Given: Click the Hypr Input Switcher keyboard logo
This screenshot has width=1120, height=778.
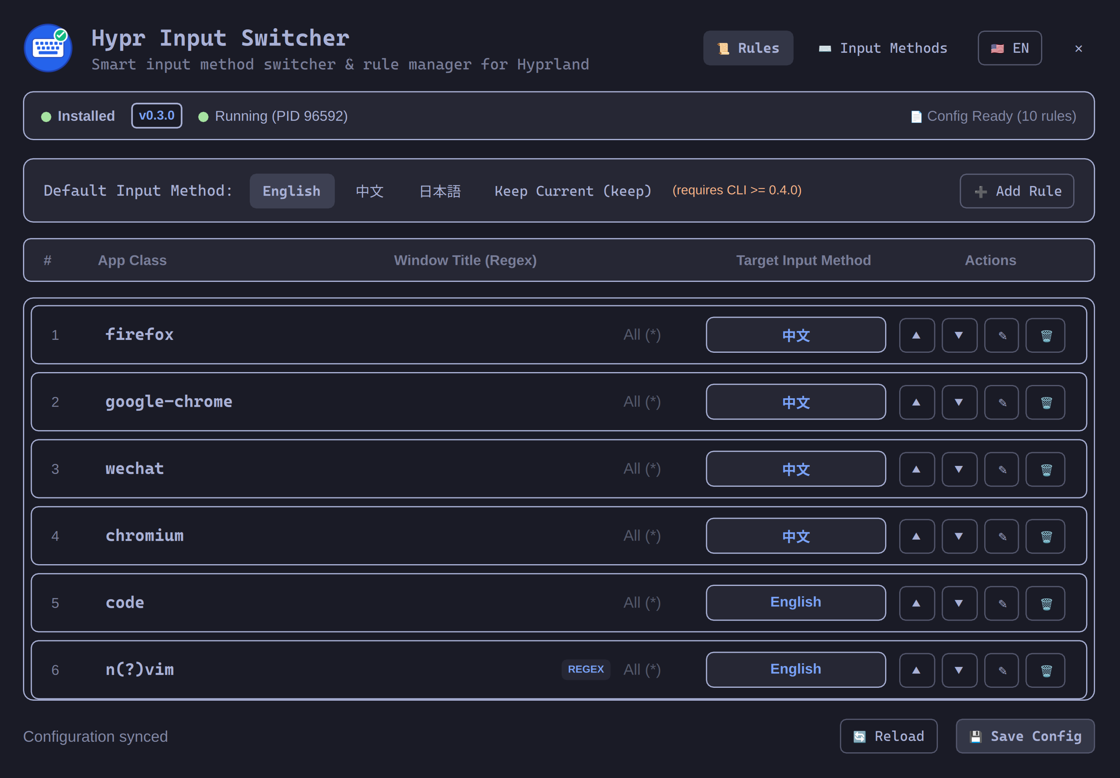Looking at the screenshot, I should 48,48.
